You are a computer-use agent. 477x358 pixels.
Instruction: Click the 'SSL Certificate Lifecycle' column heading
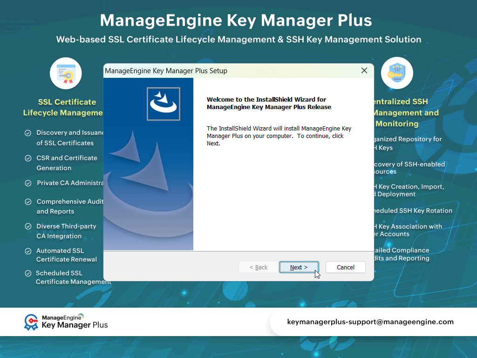point(63,108)
